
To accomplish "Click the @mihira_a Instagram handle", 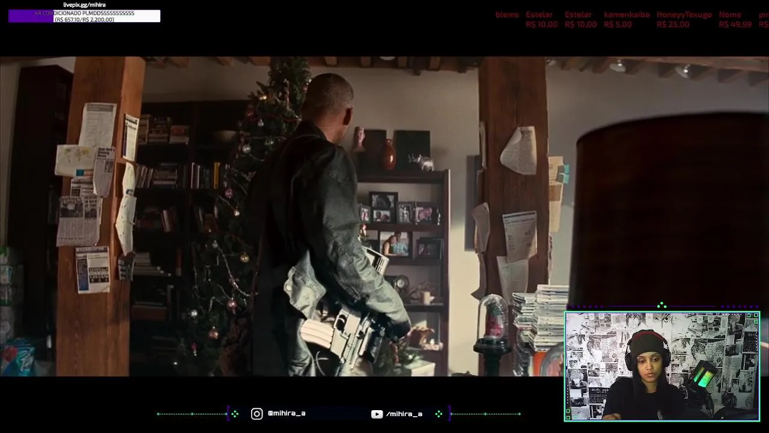I will coord(287,414).
